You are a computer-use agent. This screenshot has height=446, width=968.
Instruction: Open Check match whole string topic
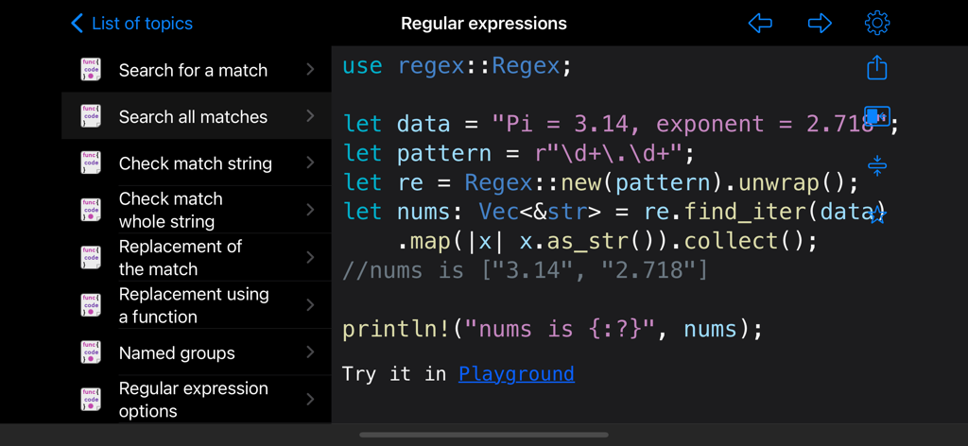pos(197,210)
